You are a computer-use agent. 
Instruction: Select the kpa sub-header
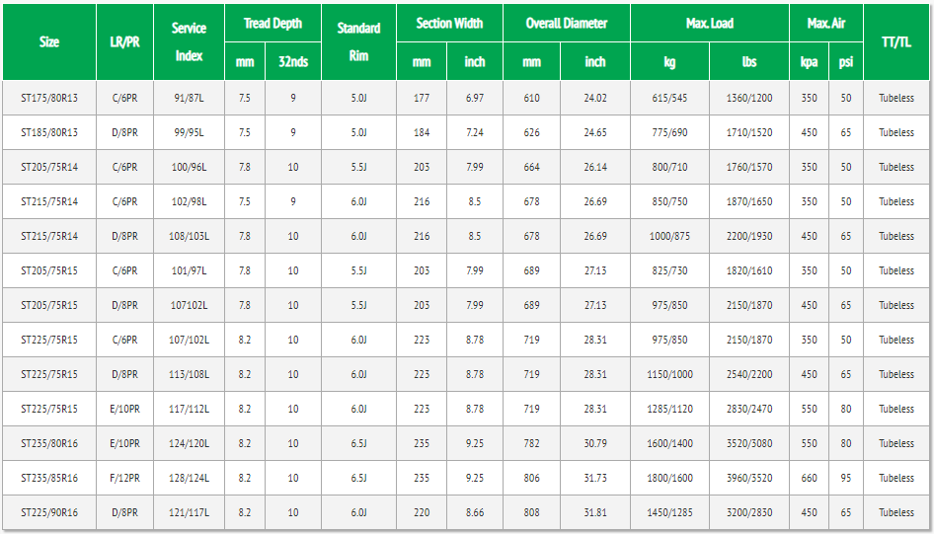coord(809,61)
